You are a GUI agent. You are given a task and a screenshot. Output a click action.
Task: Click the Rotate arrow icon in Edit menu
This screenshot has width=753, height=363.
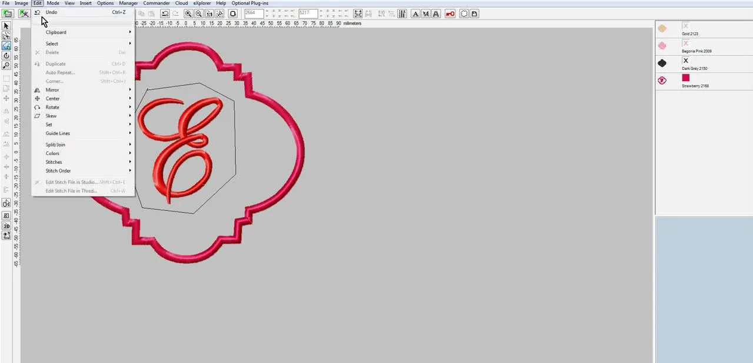(38, 107)
